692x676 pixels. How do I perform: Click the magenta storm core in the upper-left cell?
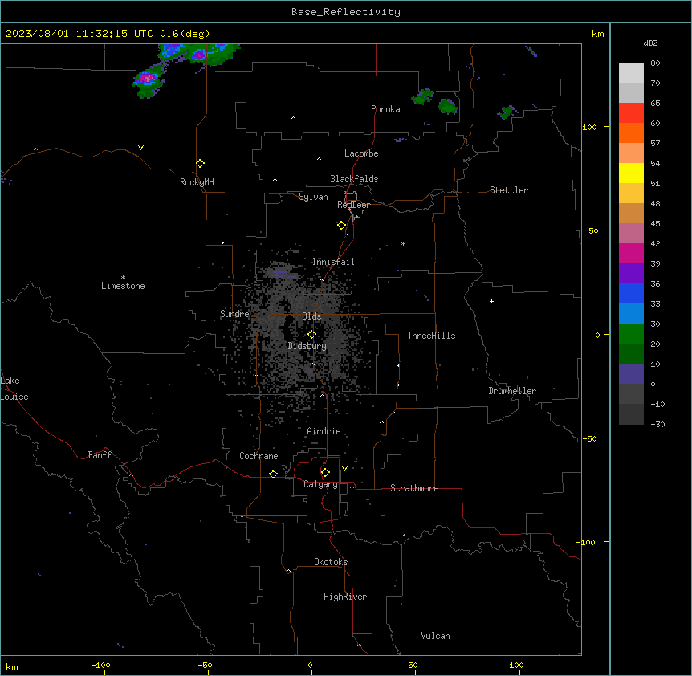pos(146,79)
